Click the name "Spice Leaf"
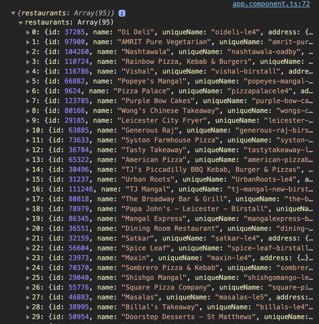Screen dimensions: 319x324 [146, 248]
